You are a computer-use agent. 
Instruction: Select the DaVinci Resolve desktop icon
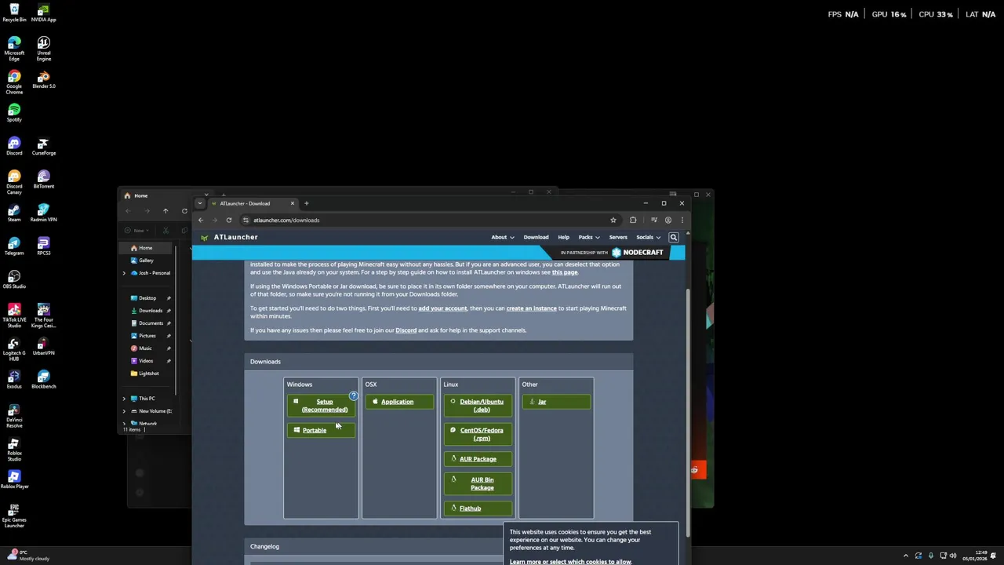tap(14, 417)
